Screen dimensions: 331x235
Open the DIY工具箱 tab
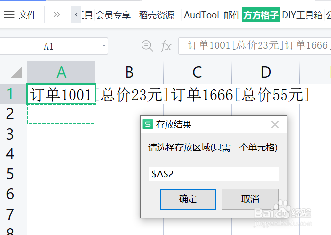point(302,15)
